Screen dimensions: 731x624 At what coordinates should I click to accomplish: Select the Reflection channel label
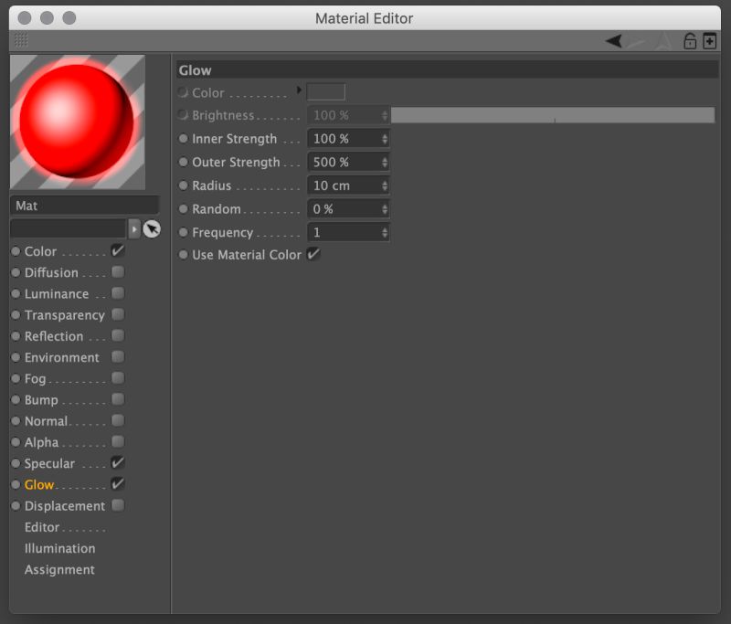coord(54,336)
